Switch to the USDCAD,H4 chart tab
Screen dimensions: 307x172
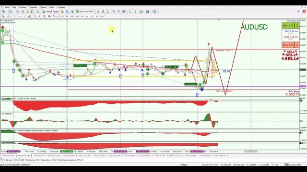pos(69,155)
